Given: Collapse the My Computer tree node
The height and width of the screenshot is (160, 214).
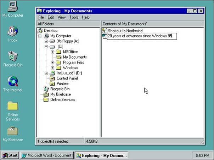Looking at the screenshot, I should [x=40, y=36].
